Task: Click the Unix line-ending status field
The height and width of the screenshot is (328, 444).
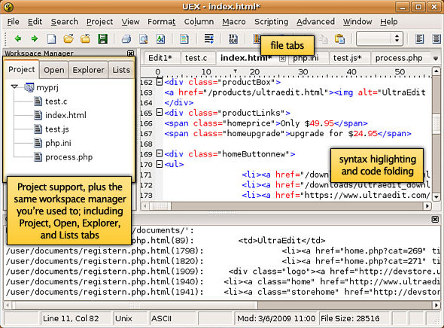Action: pos(130,319)
